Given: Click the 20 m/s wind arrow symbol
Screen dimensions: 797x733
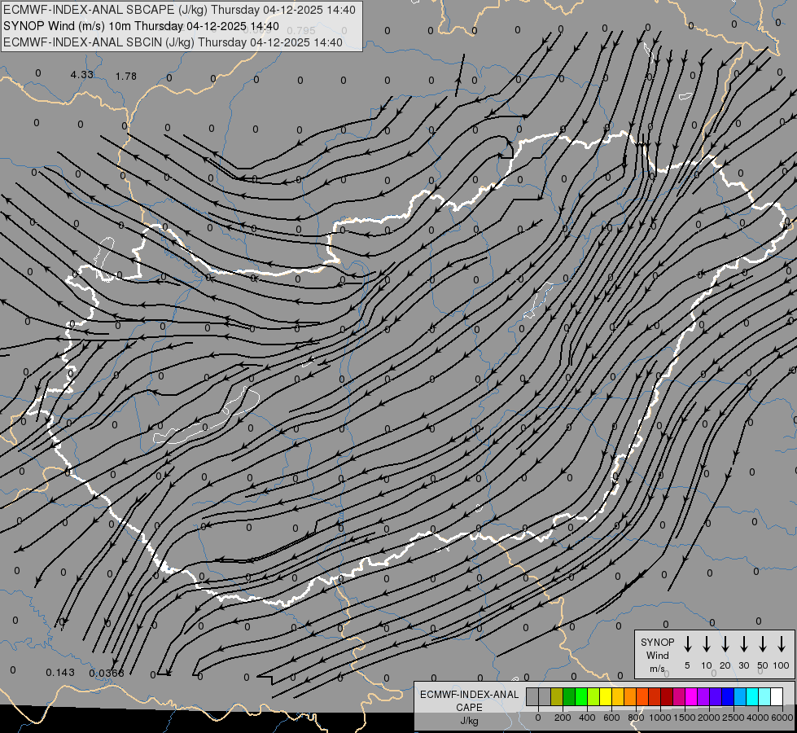Looking at the screenshot, I should point(725,644).
